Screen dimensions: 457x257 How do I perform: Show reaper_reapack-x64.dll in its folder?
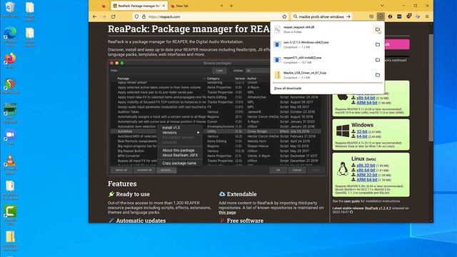coord(378,29)
